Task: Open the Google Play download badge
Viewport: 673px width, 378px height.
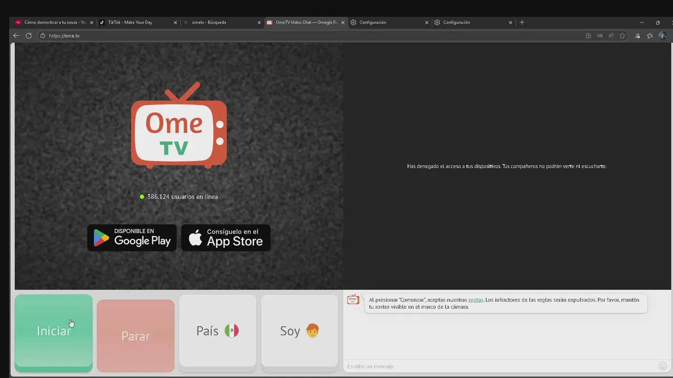Action: (x=132, y=238)
